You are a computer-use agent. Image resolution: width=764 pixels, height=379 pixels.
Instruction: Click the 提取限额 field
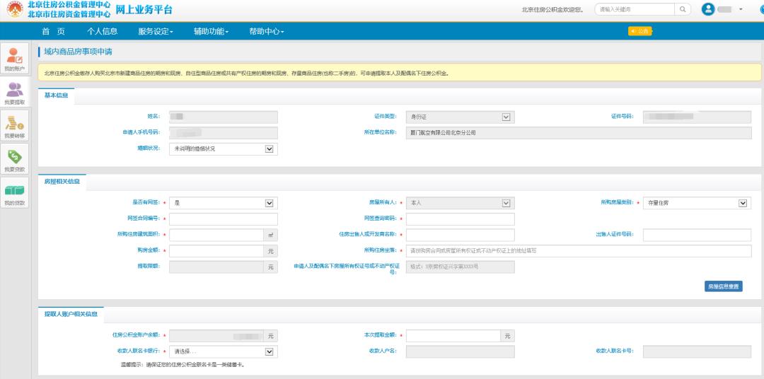[216, 267]
